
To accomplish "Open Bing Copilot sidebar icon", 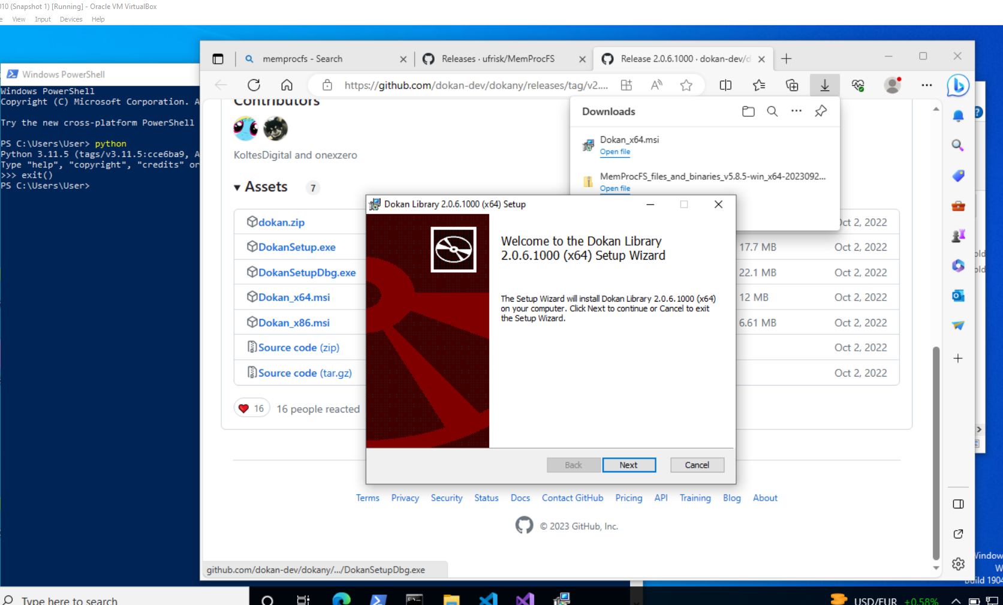I will pos(957,86).
